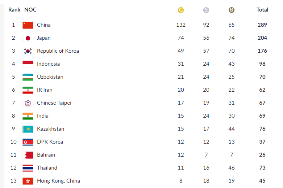Open the DPR Korea country link
283x188 pixels.
50,142
